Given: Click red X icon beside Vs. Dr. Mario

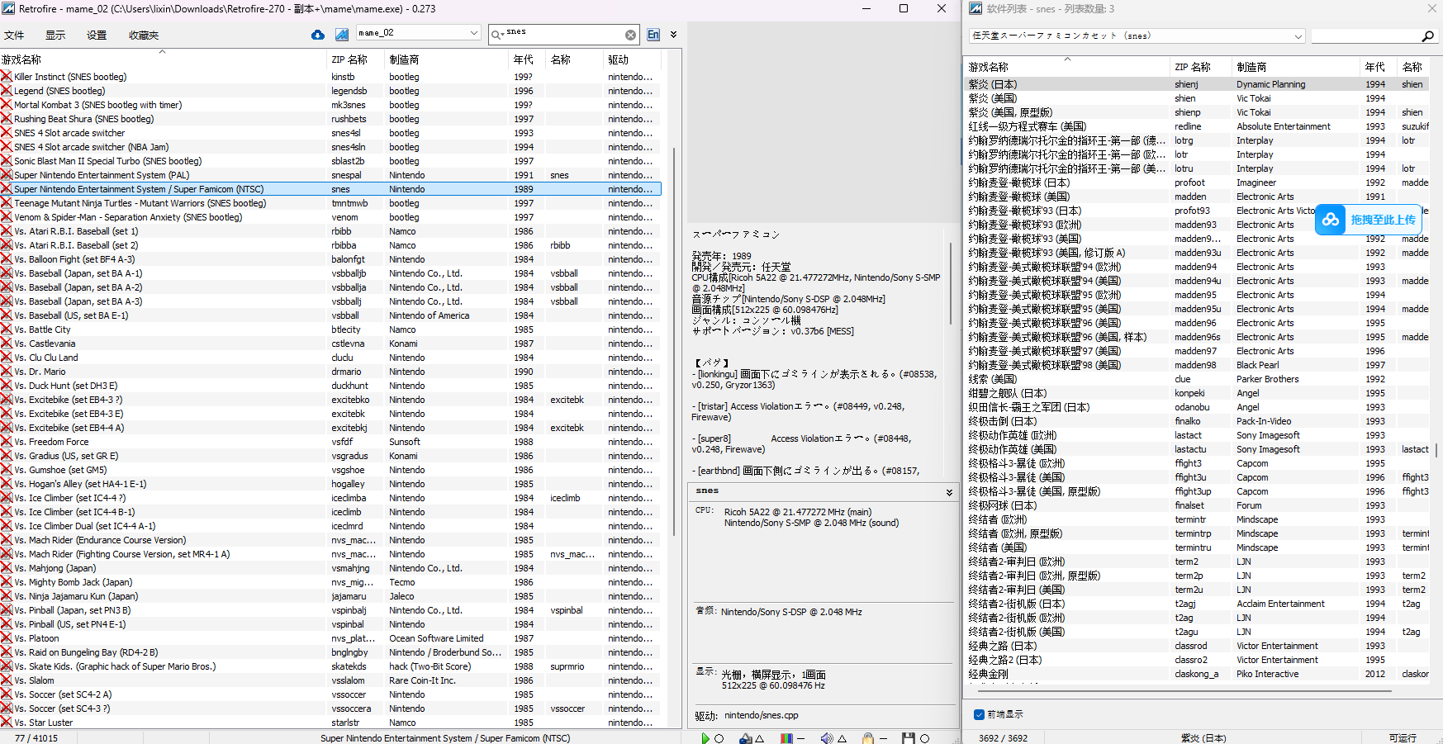Looking at the screenshot, I should pyautogui.click(x=7, y=372).
